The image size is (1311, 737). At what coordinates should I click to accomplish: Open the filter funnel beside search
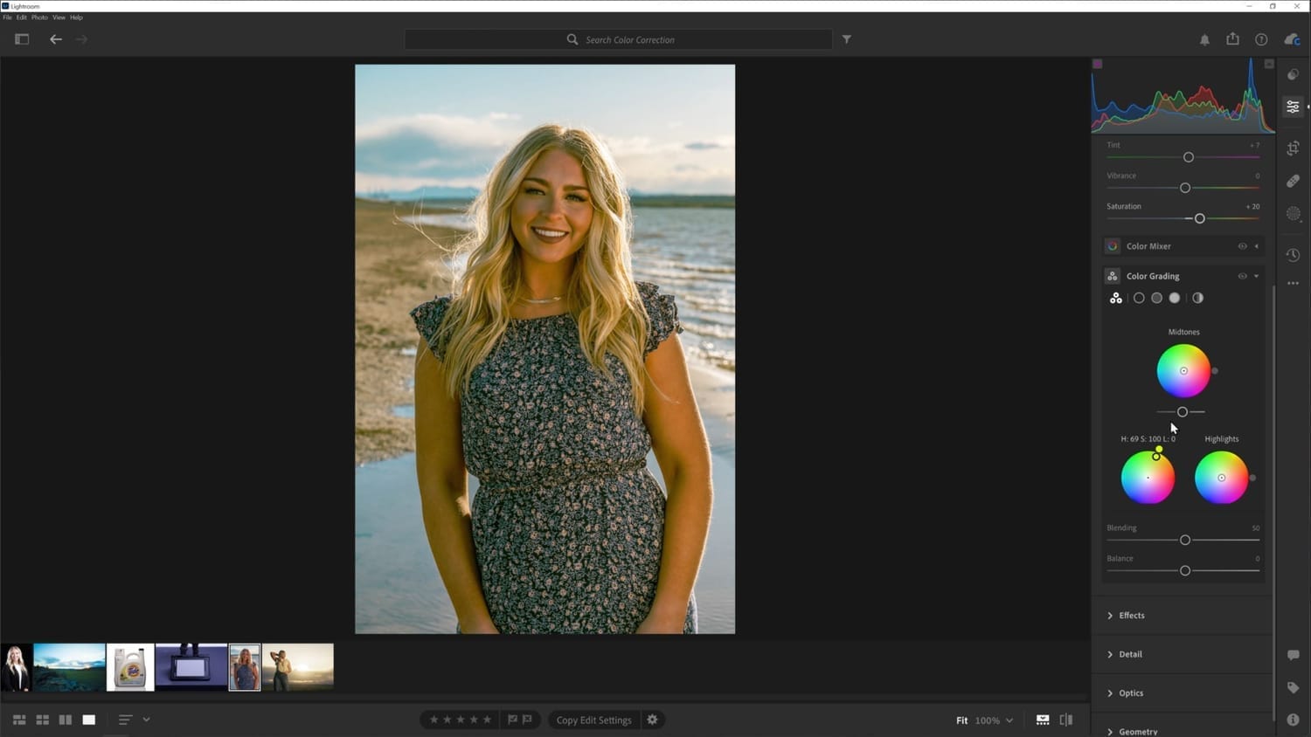pyautogui.click(x=846, y=39)
